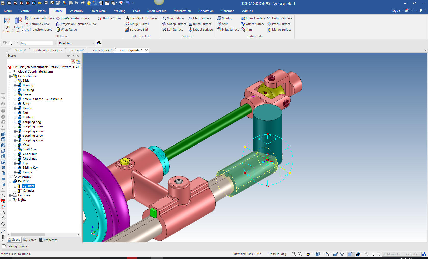Apply the Solidify tool
The image size is (428, 259).
coord(224,18)
